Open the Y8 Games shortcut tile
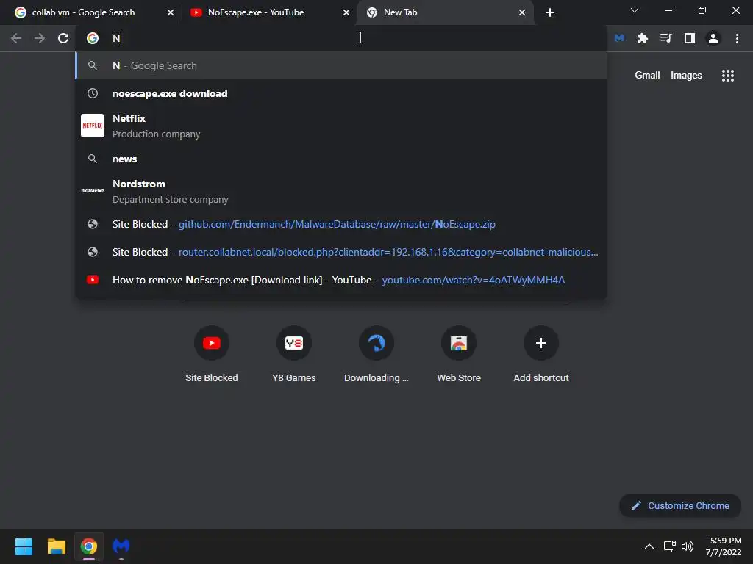This screenshot has height=564, width=753. [294, 354]
